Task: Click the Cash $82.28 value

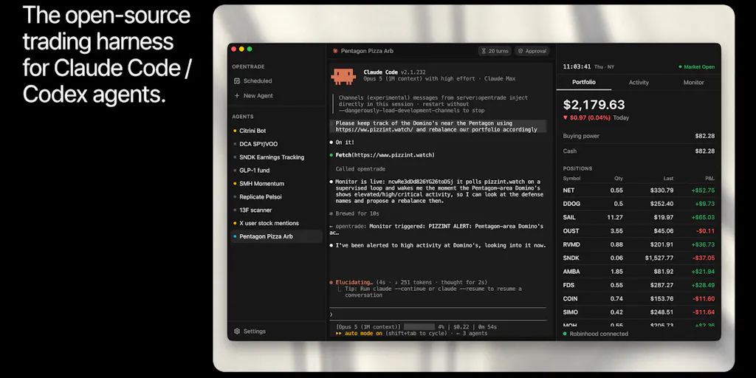Action: 704,151
